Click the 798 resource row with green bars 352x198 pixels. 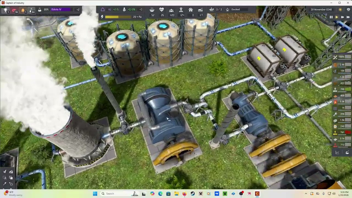pyautogui.click(x=342, y=89)
